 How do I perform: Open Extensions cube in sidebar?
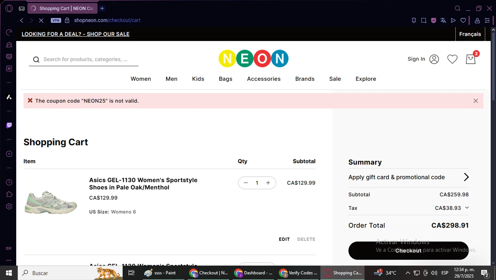tap(9, 194)
